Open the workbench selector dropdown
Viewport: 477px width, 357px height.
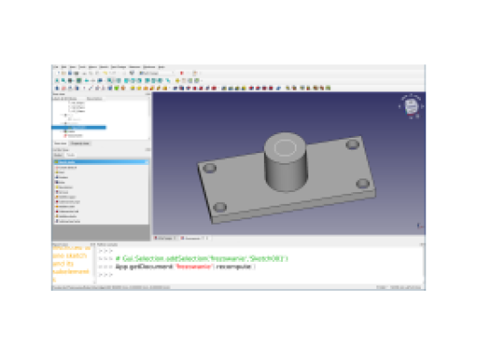click(157, 73)
